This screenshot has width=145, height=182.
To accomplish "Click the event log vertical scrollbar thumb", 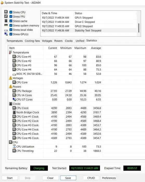I will point(138,28).
